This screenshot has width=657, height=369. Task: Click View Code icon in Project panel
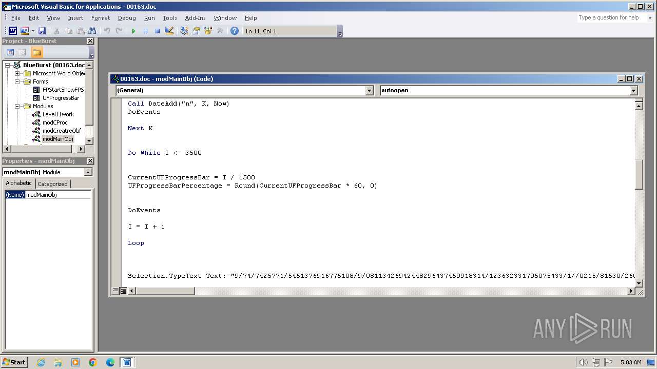tap(10, 52)
